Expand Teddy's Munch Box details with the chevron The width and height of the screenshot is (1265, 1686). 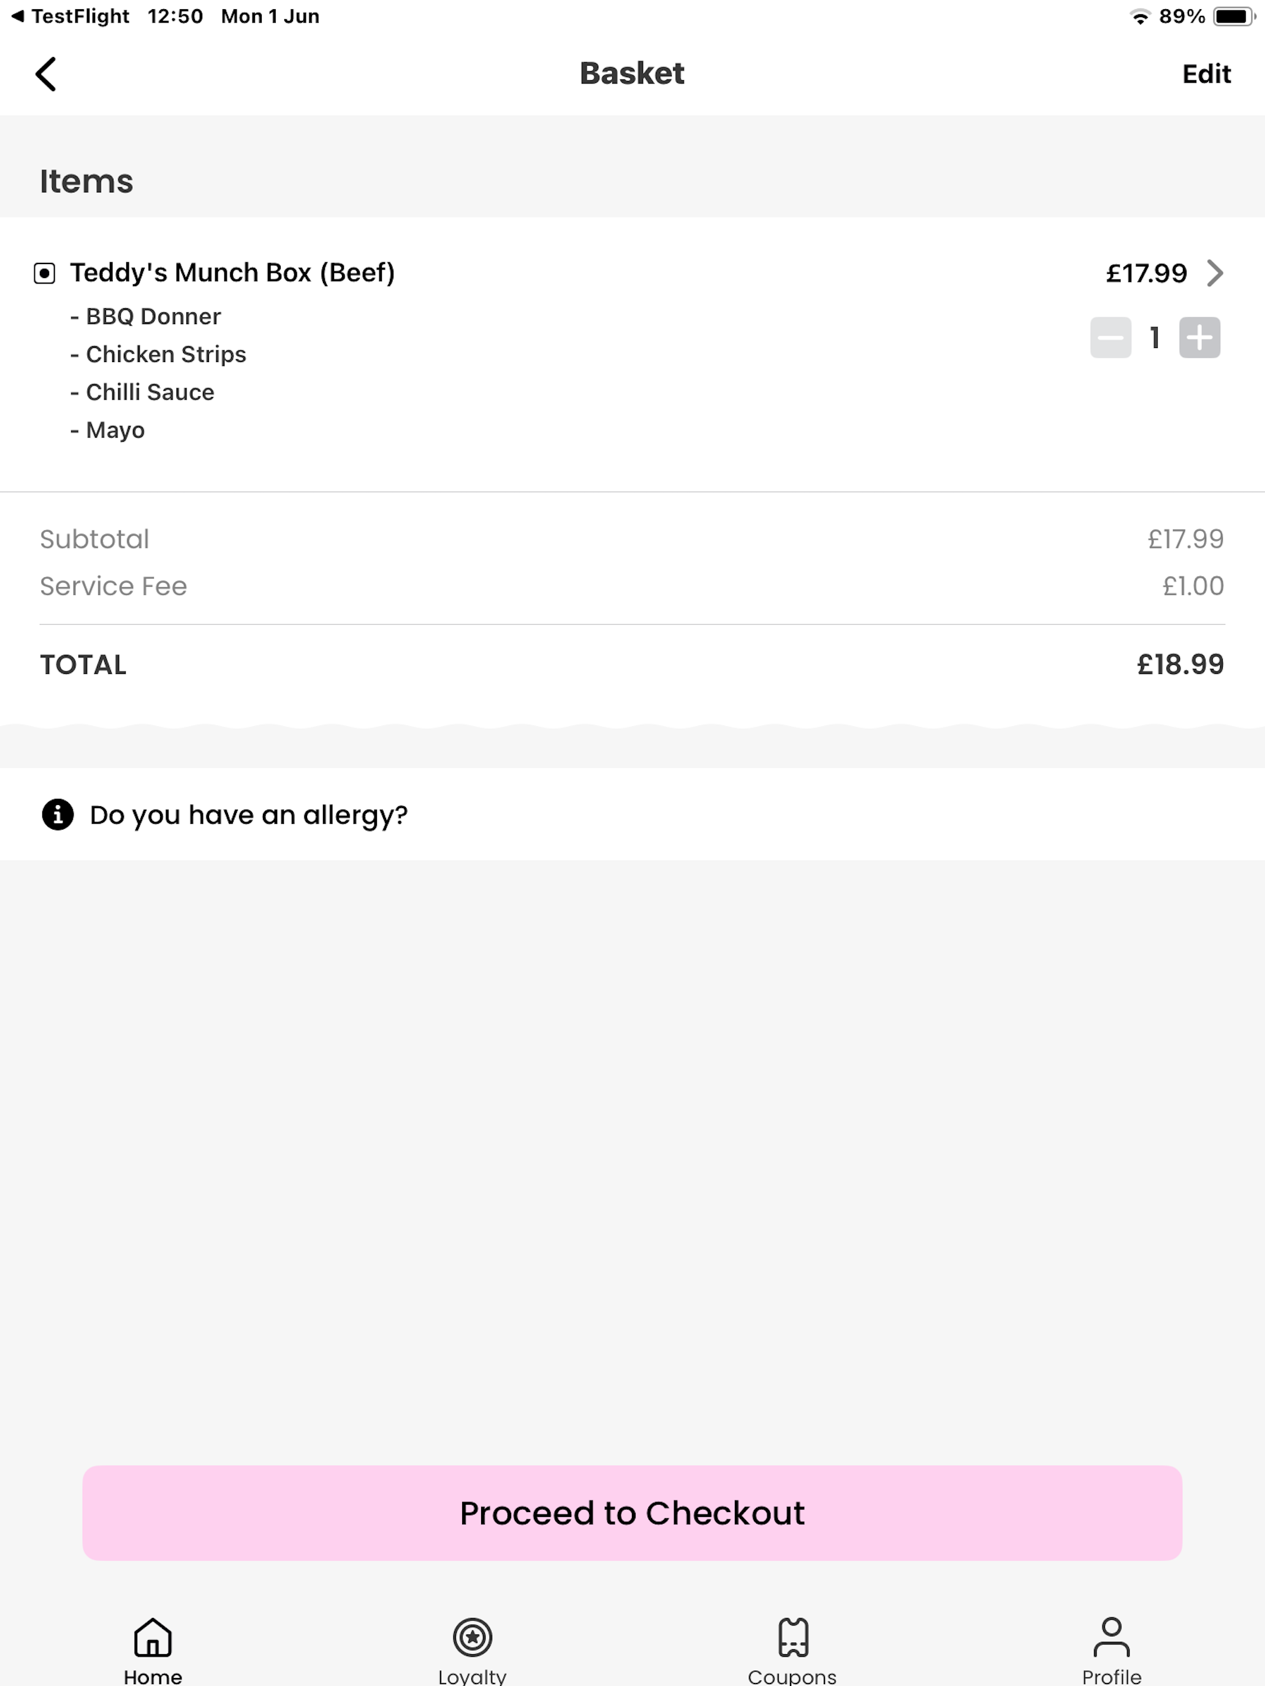pos(1215,273)
